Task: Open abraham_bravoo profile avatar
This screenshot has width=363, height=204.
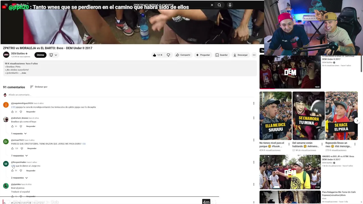Action: (6, 119)
